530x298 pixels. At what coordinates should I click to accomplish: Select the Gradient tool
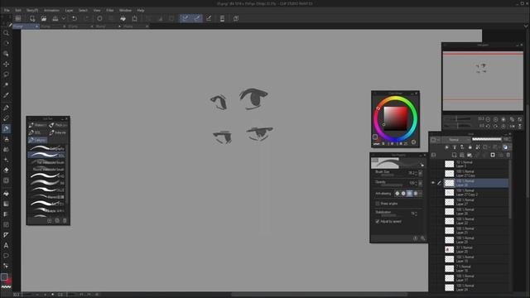(6, 204)
